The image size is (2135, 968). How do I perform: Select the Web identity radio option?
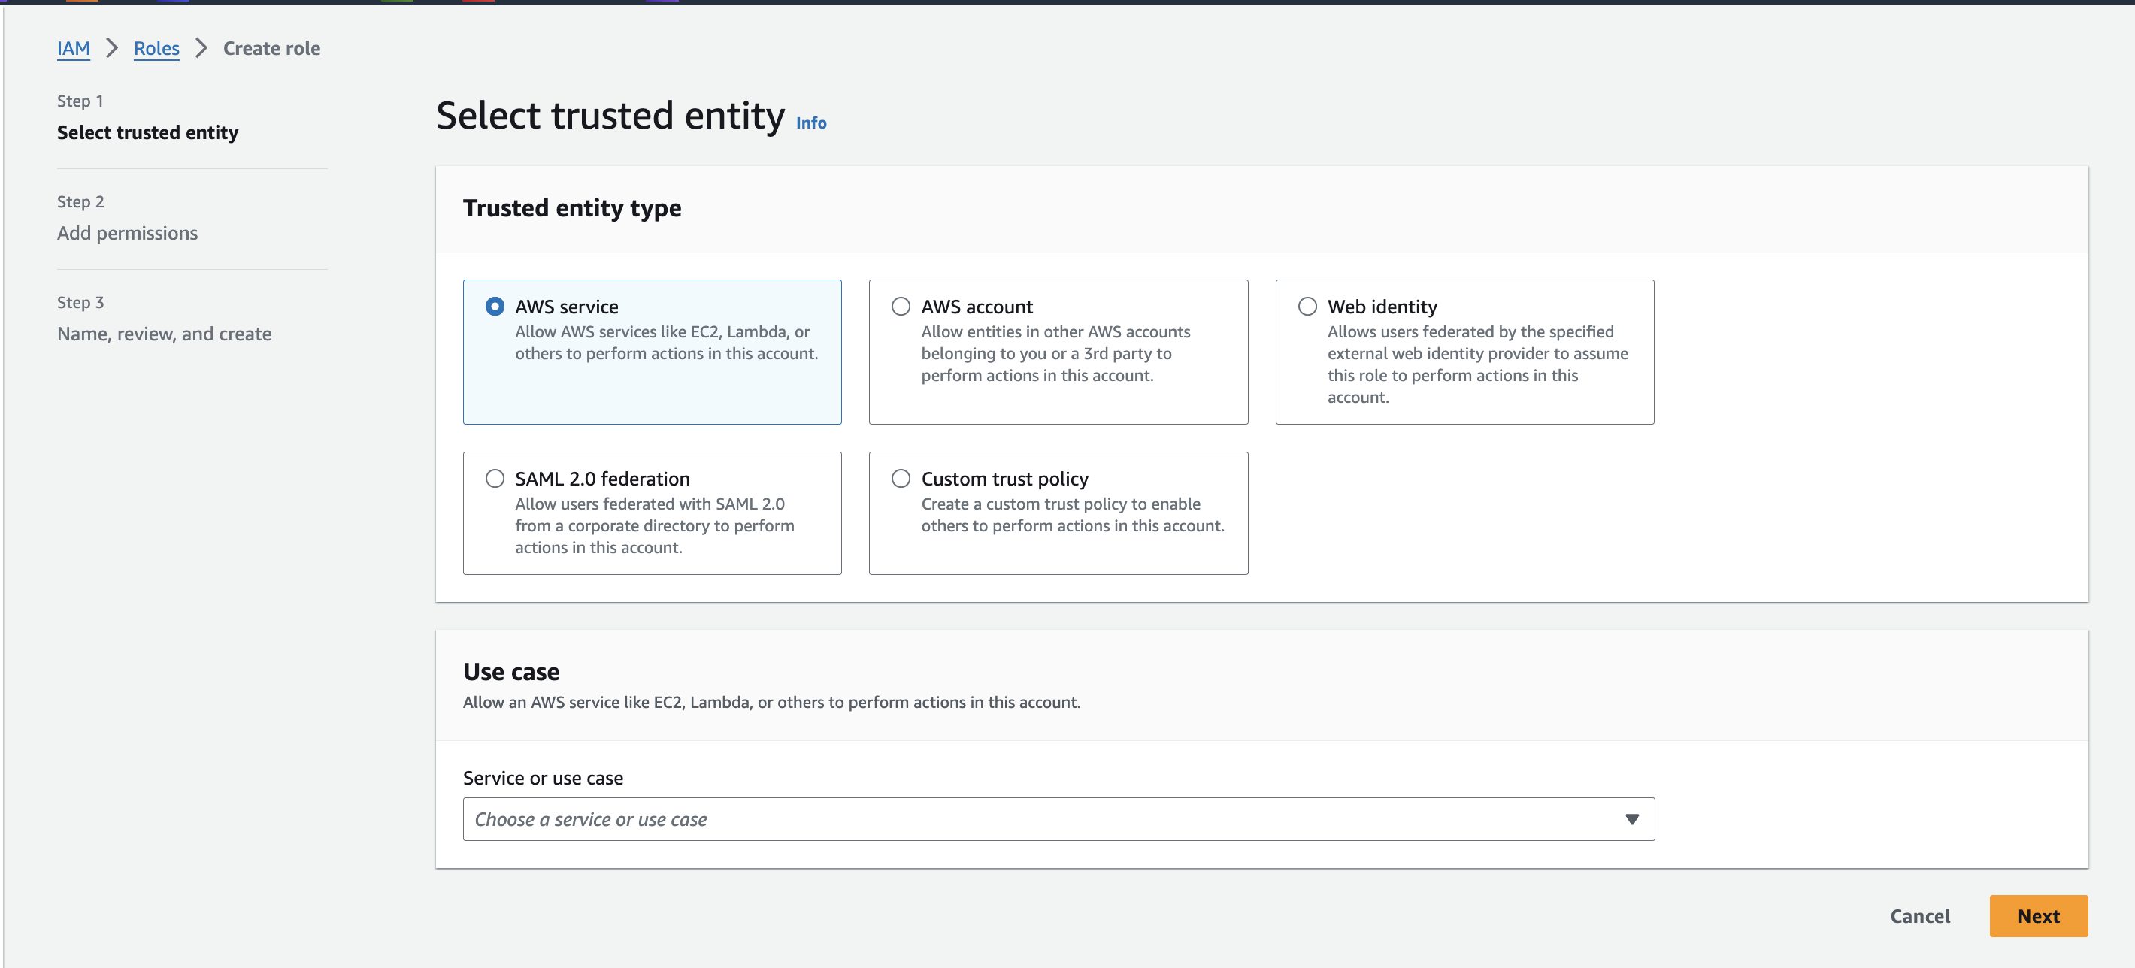(x=1307, y=306)
